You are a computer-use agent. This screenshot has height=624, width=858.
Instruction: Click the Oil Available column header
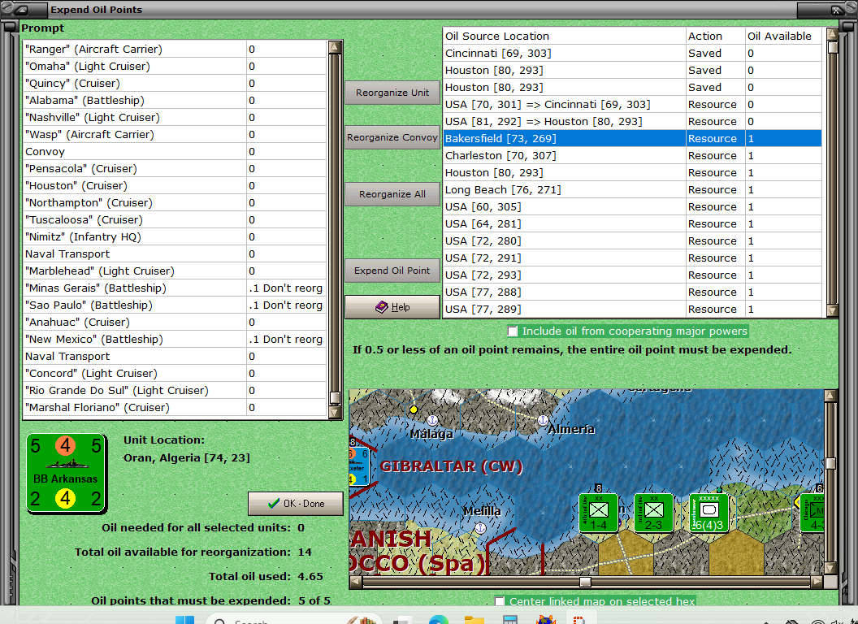[783, 36]
